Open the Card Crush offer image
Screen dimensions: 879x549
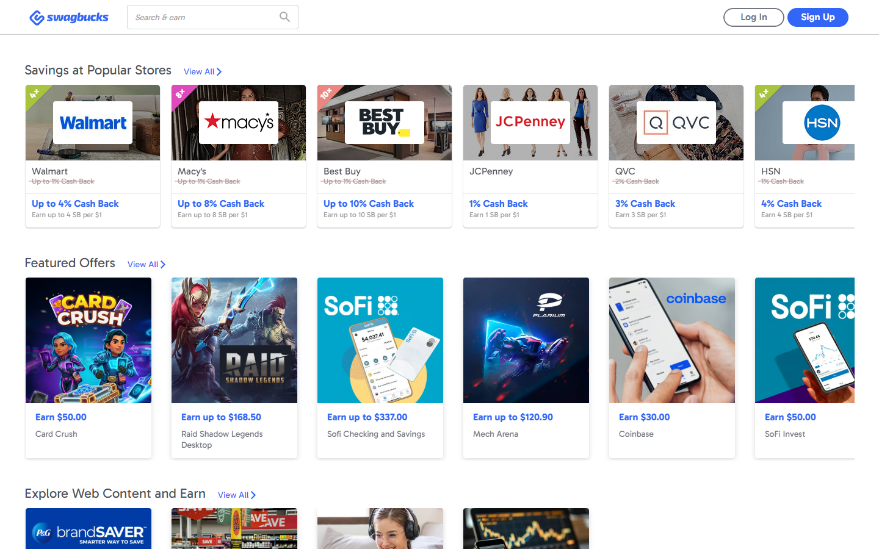point(89,340)
